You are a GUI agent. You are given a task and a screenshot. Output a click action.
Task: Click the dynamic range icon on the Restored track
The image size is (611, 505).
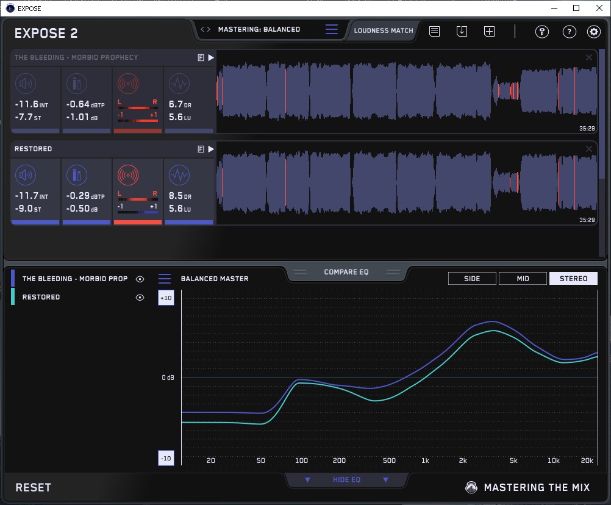(x=179, y=175)
